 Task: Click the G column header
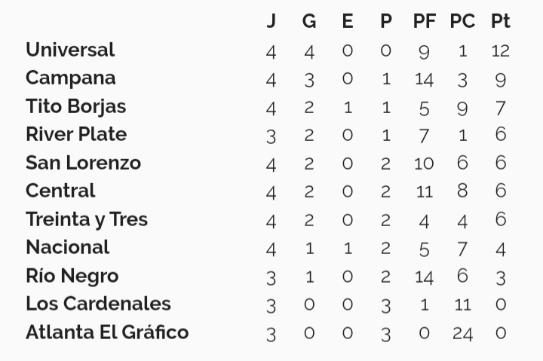(309, 21)
